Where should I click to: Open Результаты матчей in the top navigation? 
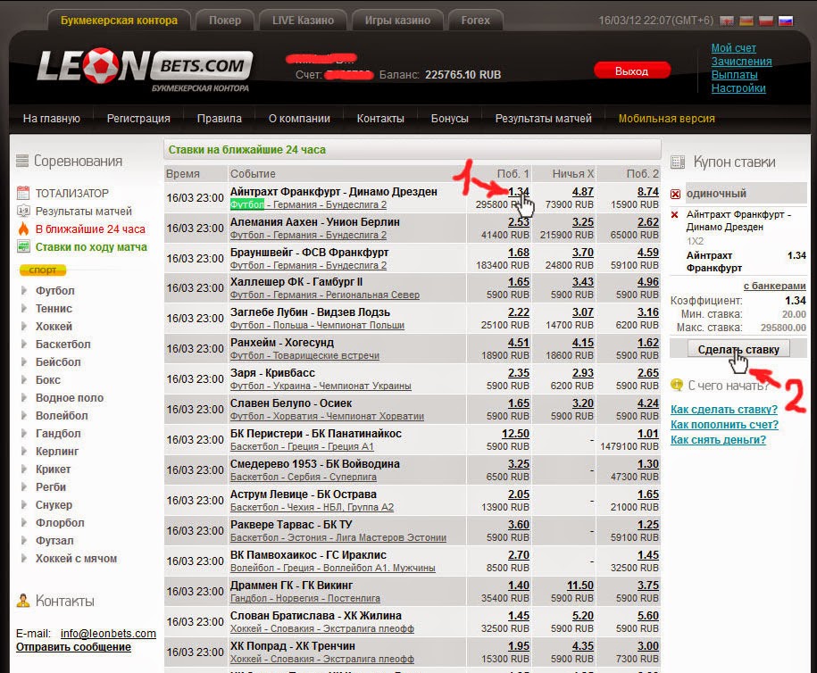544,119
